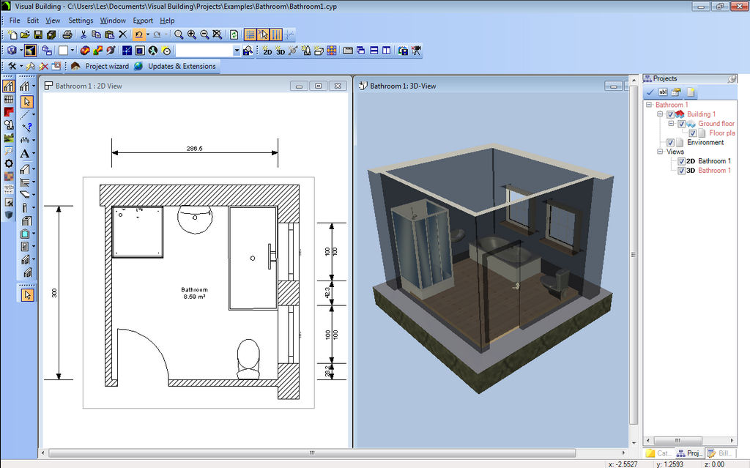Click the white color swatch in toolbar

pos(63,51)
